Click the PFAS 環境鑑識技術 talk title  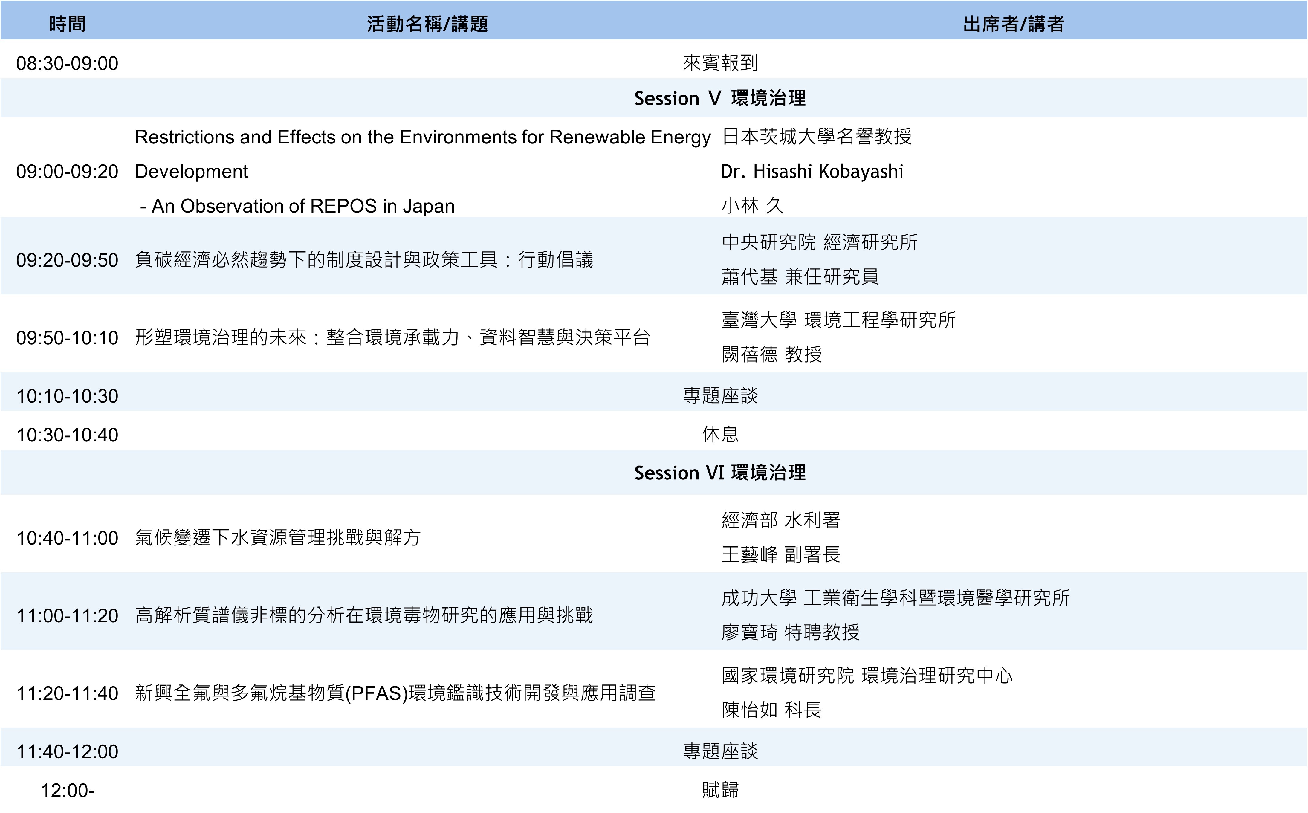[395, 693]
